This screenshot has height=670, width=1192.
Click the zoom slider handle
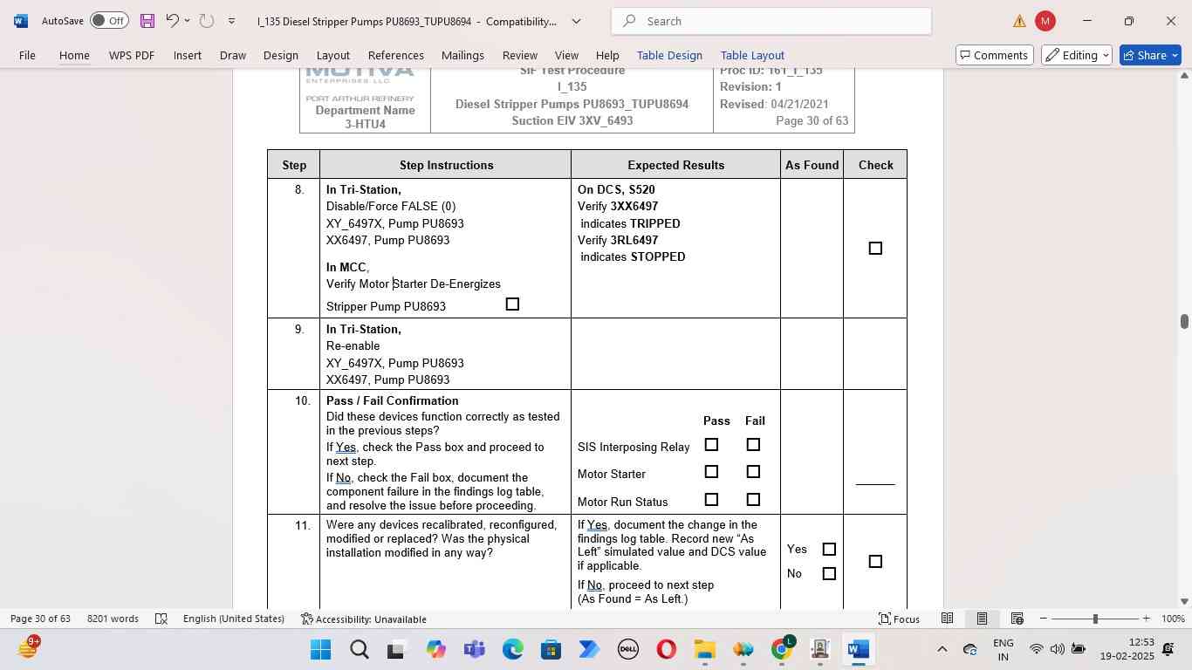[x=1095, y=619]
